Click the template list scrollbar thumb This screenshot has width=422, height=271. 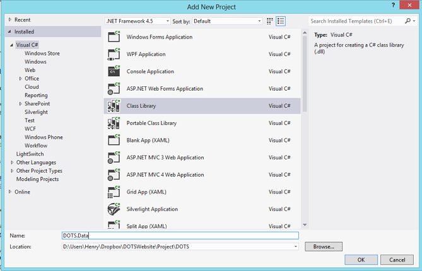305,73
